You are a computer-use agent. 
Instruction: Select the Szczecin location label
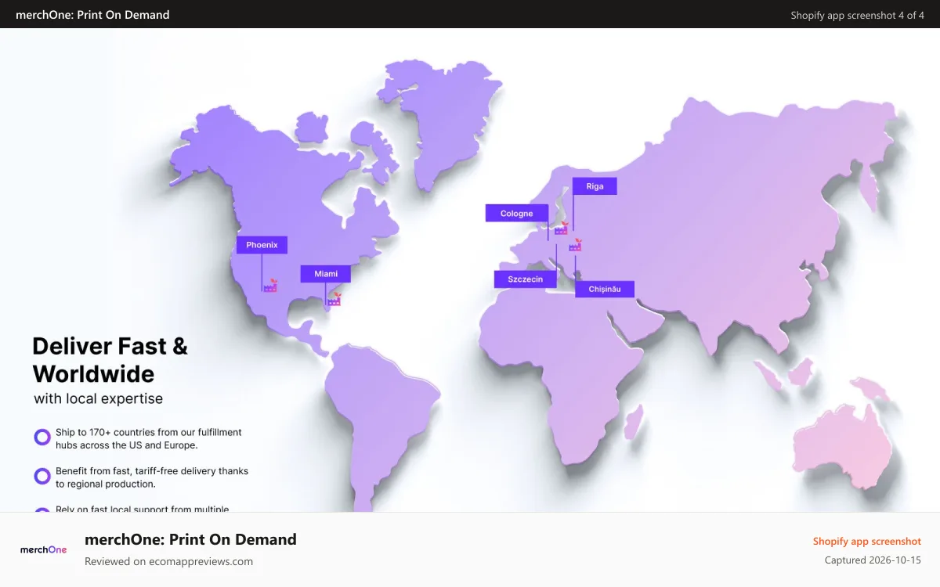525,279
